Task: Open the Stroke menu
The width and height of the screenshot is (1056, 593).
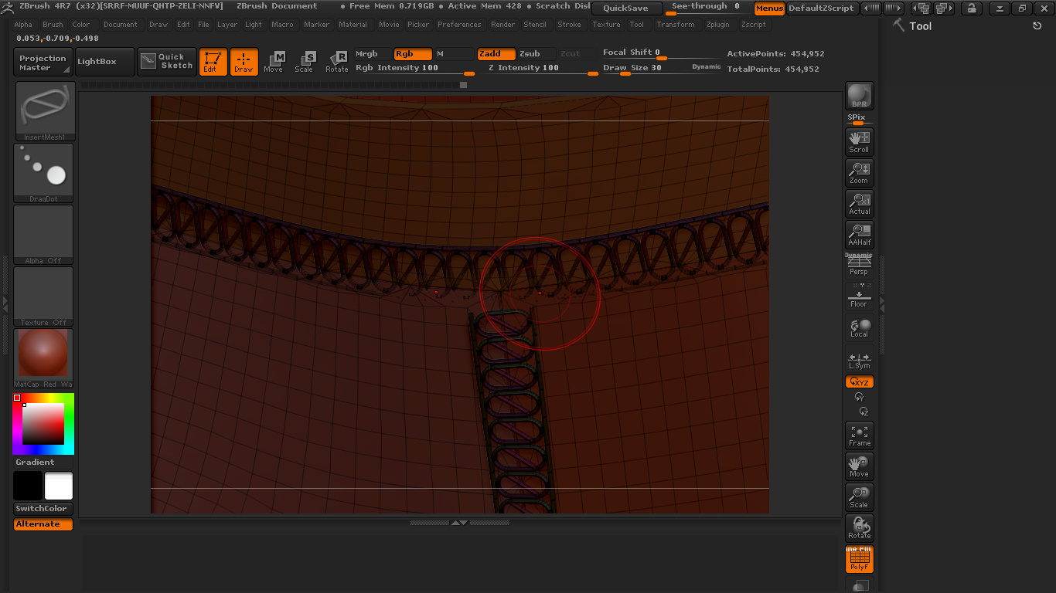Action: (x=569, y=25)
